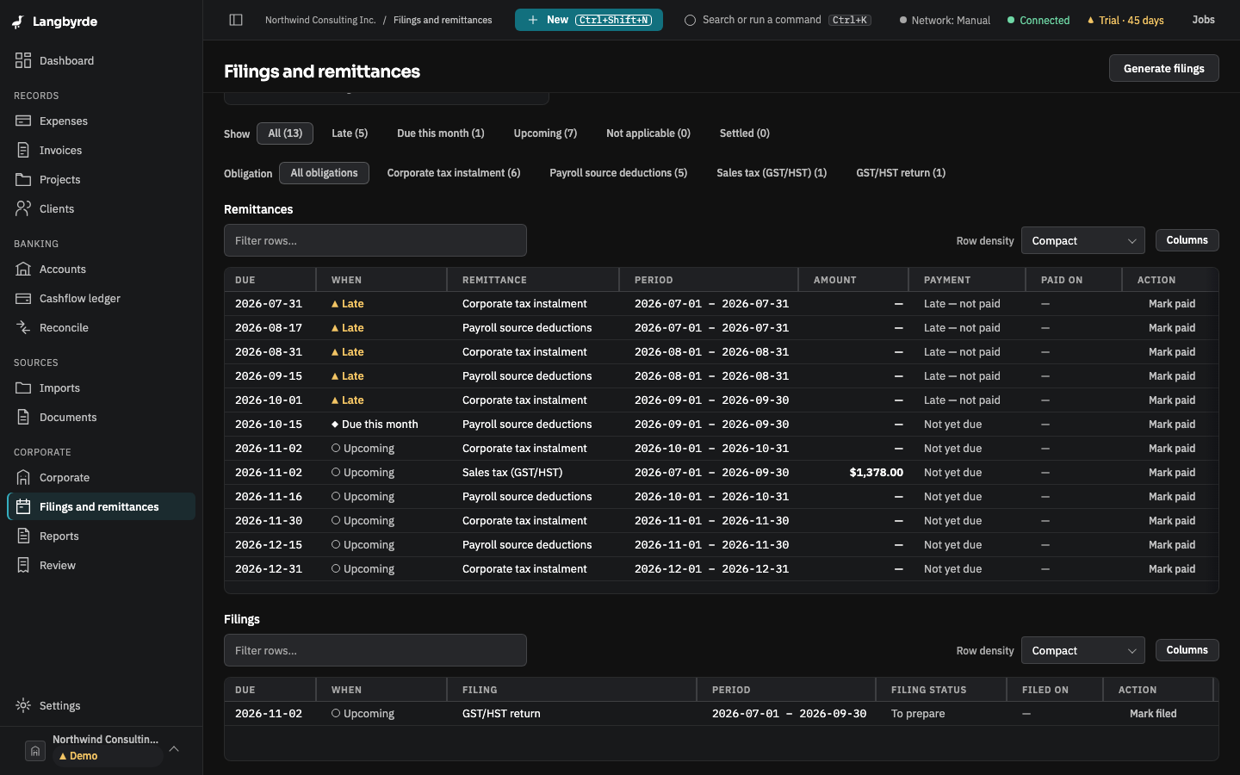Click the Reports document icon
Image resolution: width=1240 pixels, height=775 pixels.
click(23, 536)
